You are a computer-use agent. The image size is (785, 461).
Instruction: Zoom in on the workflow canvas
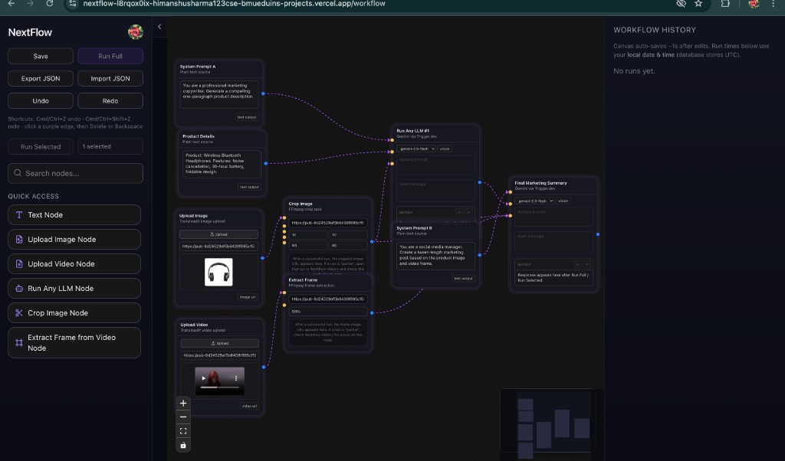pyautogui.click(x=183, y=404)
